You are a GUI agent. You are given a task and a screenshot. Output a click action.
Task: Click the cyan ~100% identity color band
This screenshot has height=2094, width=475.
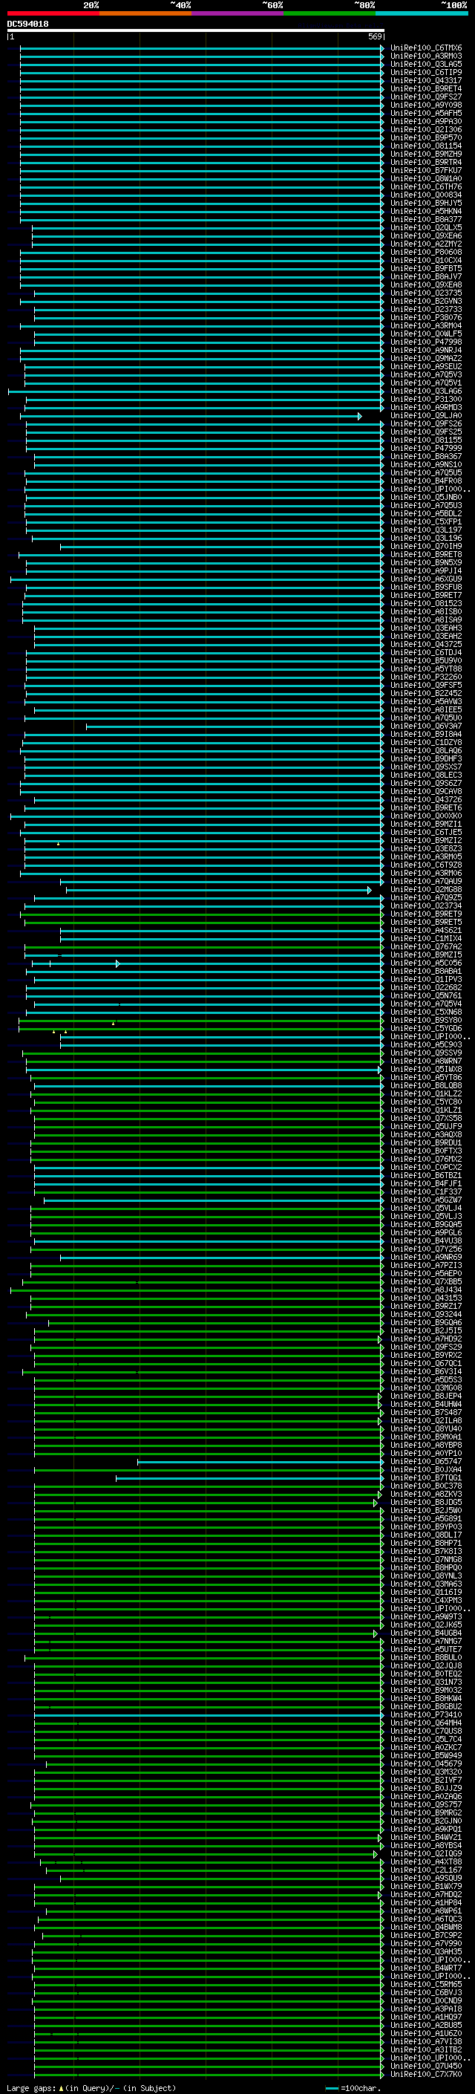(422, 13)
